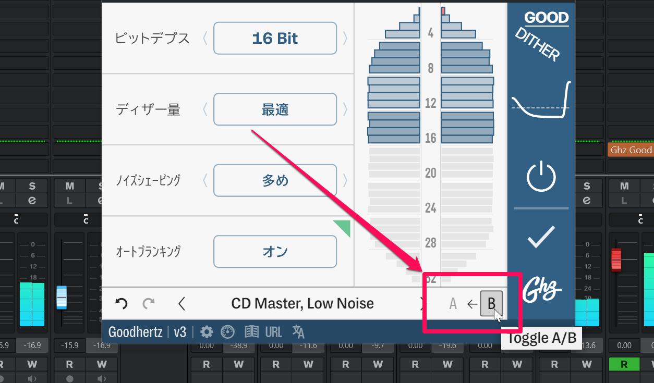Step ディザー量 to previous value

point(205,109)
